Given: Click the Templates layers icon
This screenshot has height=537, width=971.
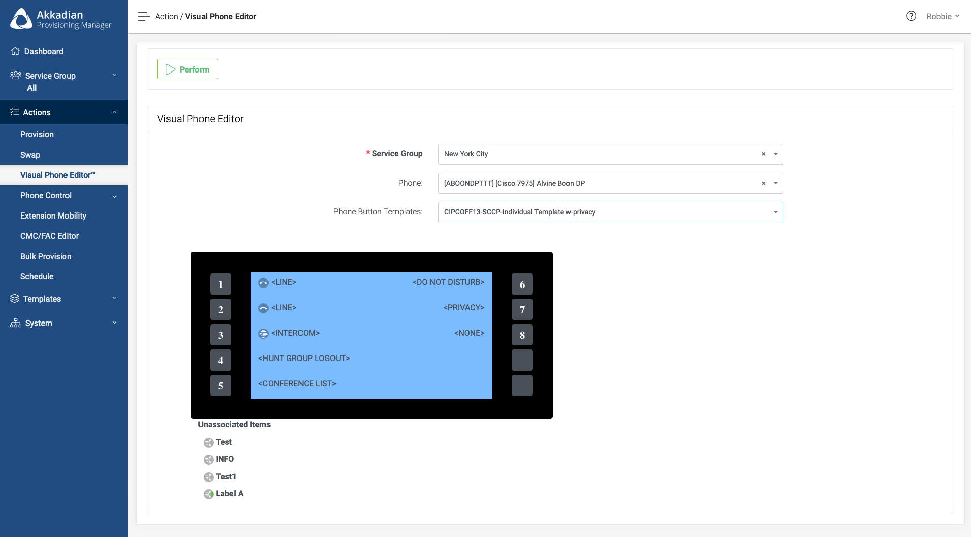Looking at the screenshot, I should tap(15, 299).
